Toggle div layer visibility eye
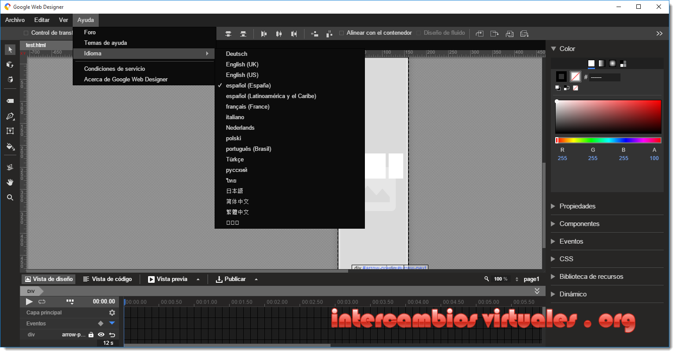Image resolution: width=676 pixels, height=354 pixels. click(x=101, y=335)
